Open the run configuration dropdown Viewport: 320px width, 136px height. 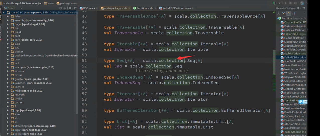(280, 3)
